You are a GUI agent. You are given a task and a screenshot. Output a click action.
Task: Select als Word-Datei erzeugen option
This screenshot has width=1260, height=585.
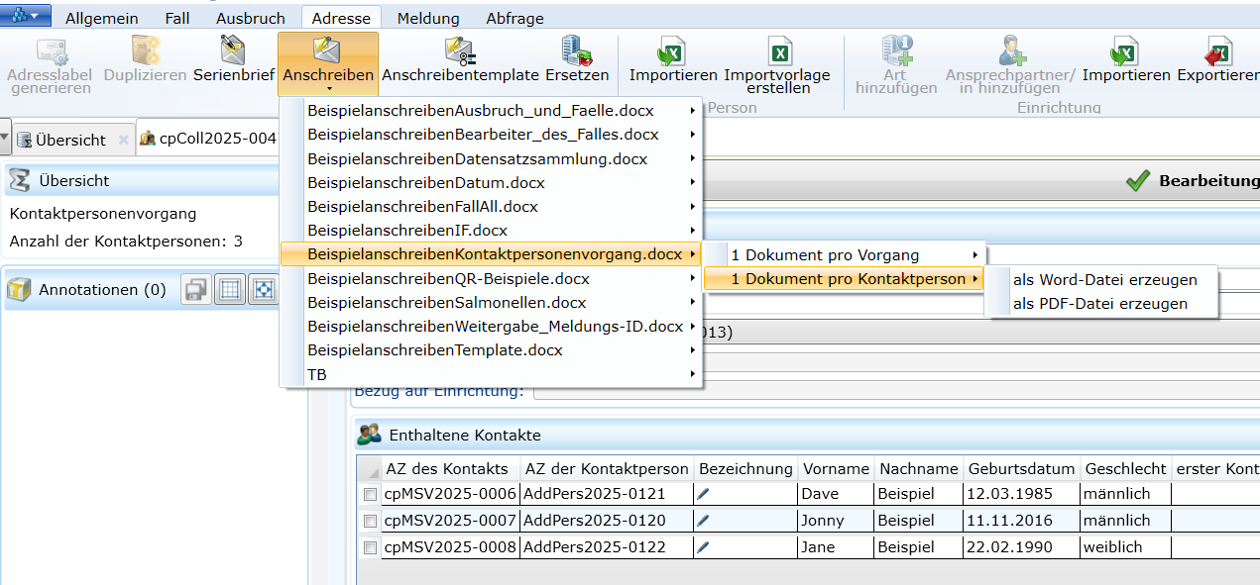point(1104,280)
